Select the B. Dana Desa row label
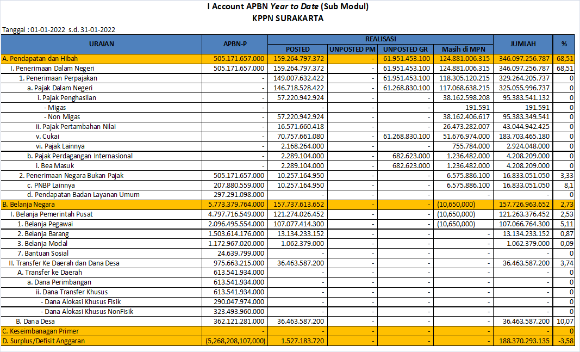The height and width of the screenshot is (352, 580). click(35, 322)
